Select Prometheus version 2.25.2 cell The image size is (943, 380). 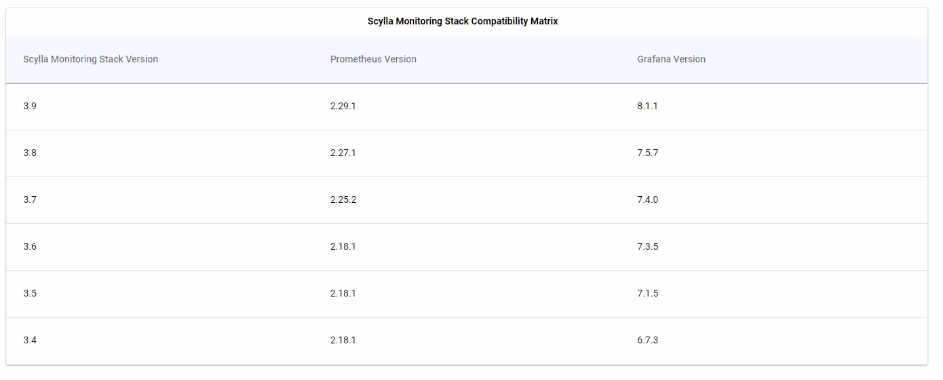[343, 199]
